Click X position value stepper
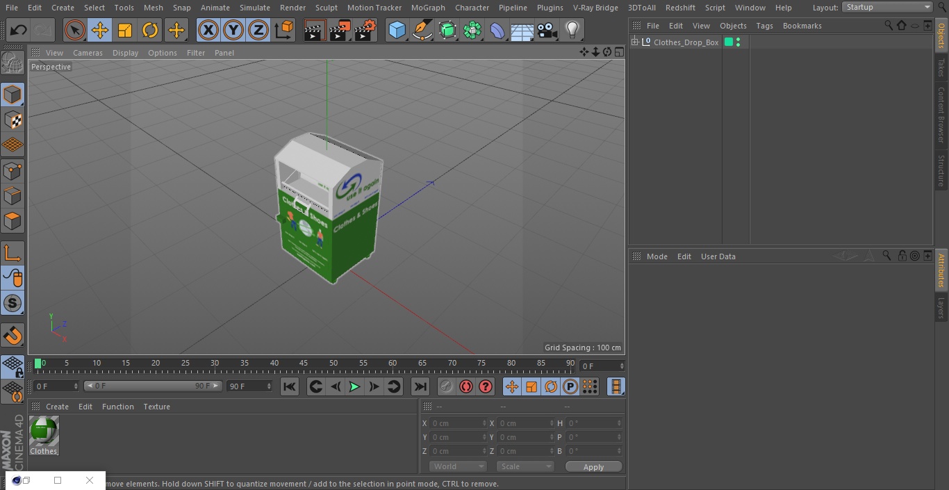Screen dimensions: 949x490 pyautogui.click(x=484, y=423)
